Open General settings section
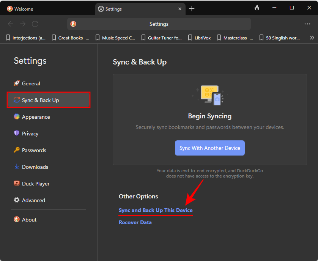This screenshot has width=318, height=261. click(49, 83)
